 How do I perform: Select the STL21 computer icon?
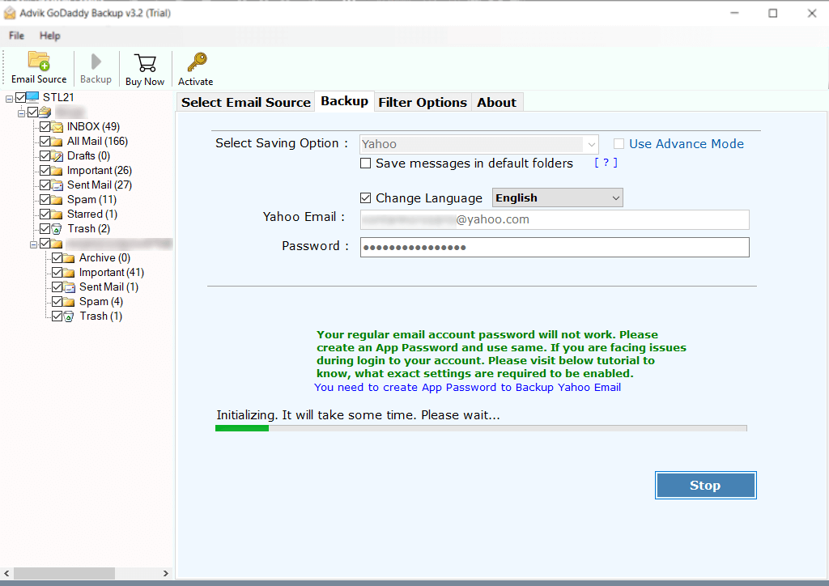(x=32, y=96)
